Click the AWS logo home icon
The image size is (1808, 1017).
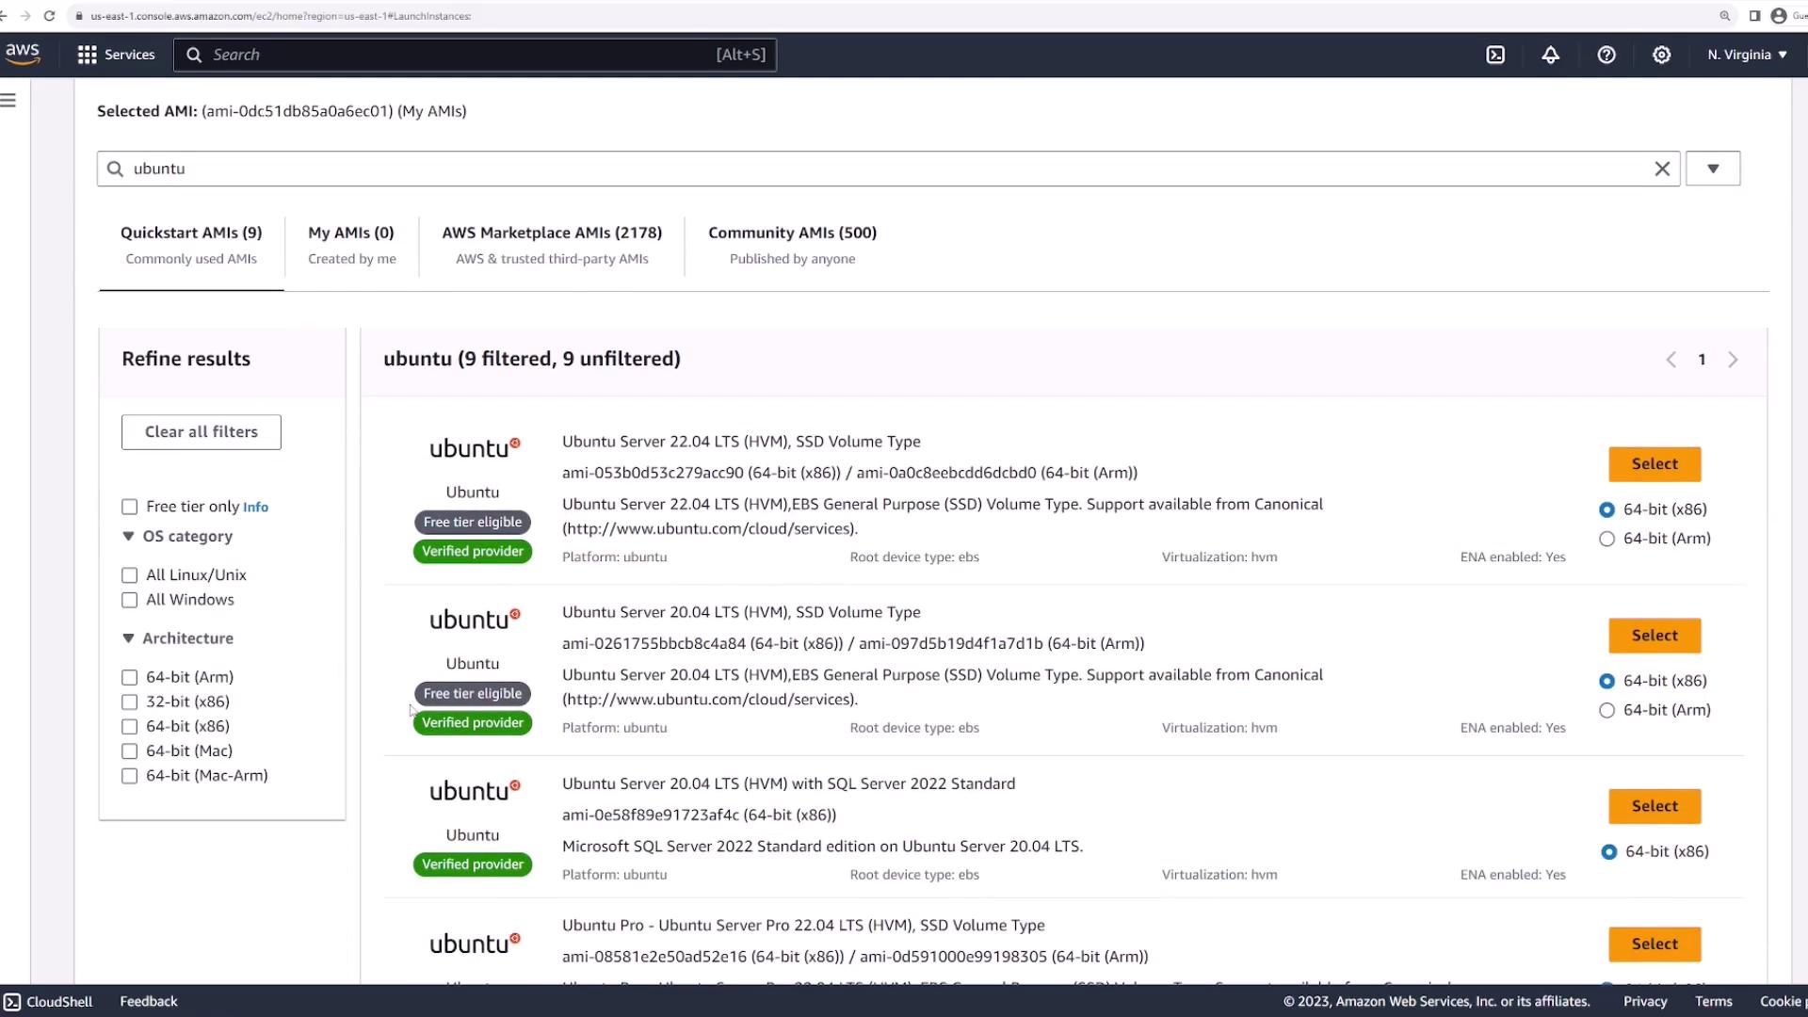coord(23,54)
